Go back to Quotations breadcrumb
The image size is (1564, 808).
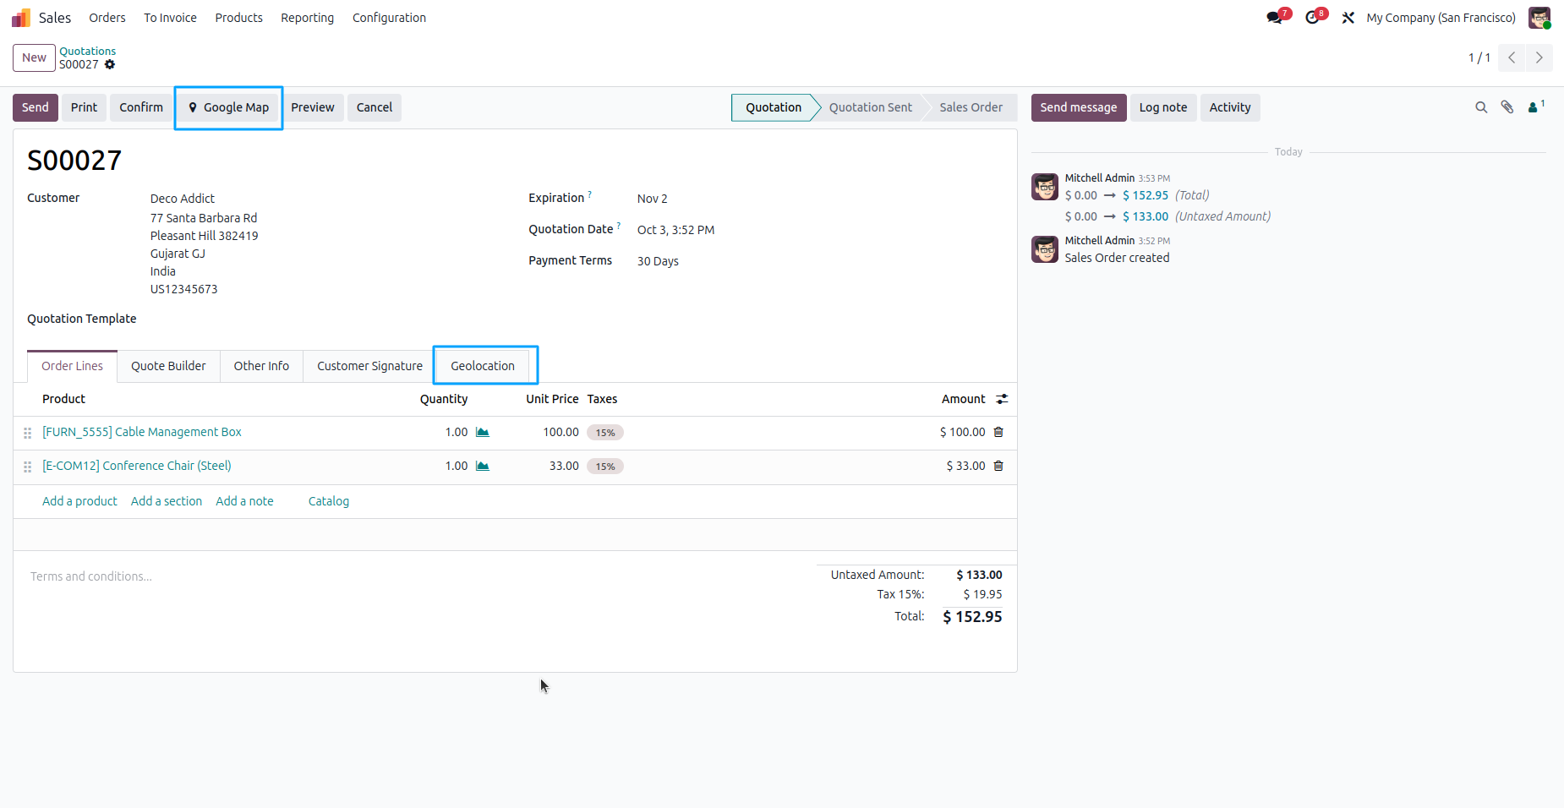coord(87,51)
